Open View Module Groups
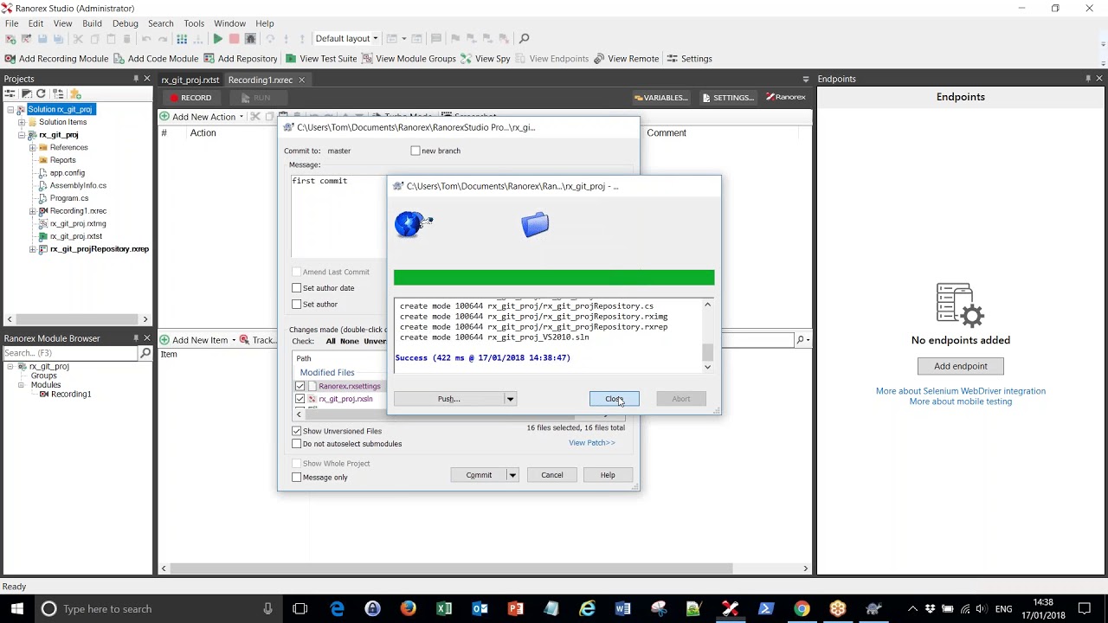 (x=409, y=59)
